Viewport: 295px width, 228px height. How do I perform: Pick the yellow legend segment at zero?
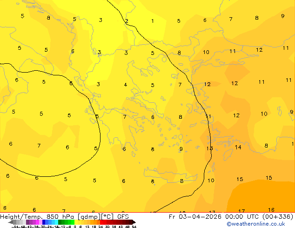(x=76, y=222)
